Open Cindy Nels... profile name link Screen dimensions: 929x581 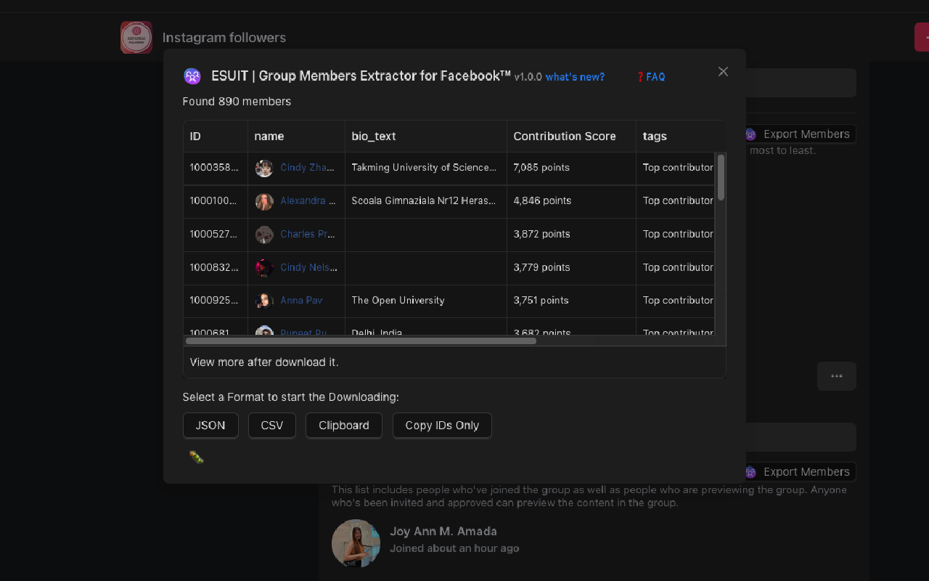(x=309, y=267)
